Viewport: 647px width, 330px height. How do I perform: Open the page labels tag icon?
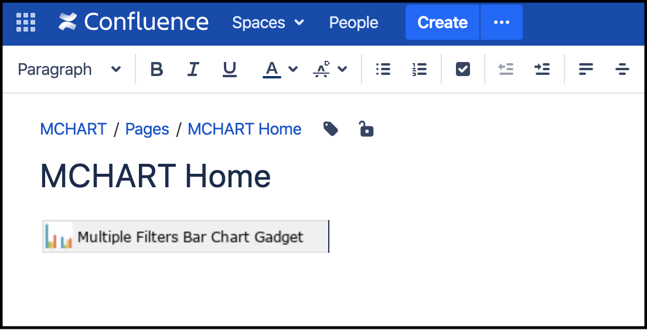(331, 129)
